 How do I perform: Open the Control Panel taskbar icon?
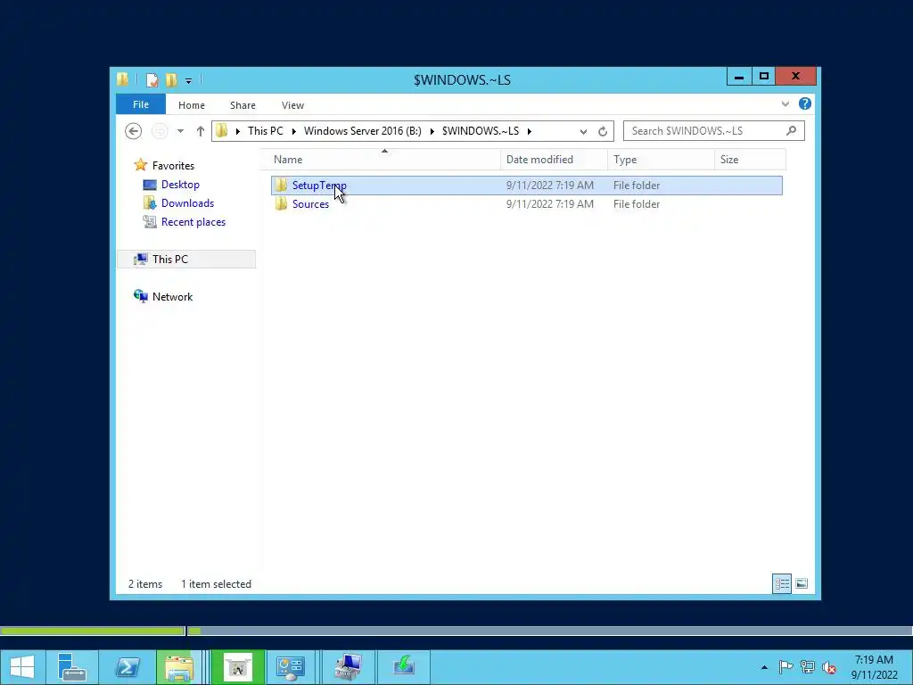click(x=290, y=667)
